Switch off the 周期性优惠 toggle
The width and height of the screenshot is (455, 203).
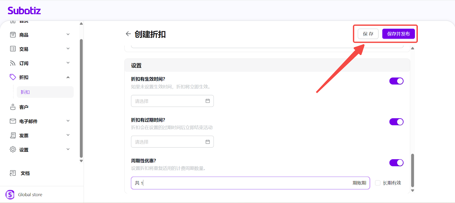click(x=396, y=163)
